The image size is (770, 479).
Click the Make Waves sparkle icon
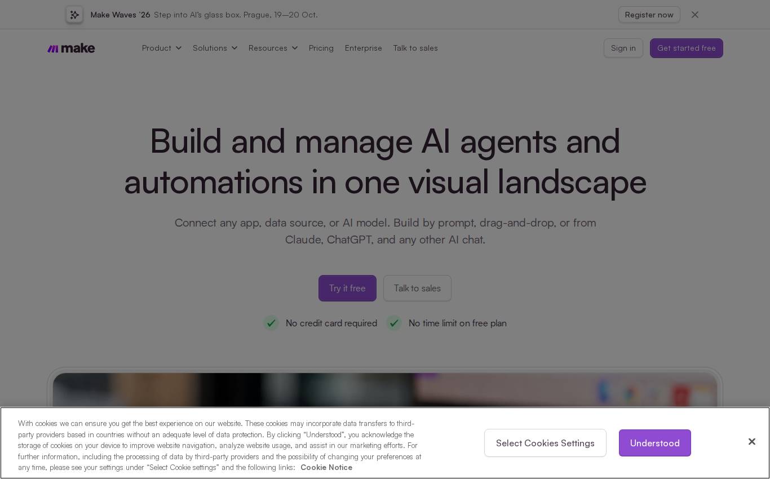74,15
